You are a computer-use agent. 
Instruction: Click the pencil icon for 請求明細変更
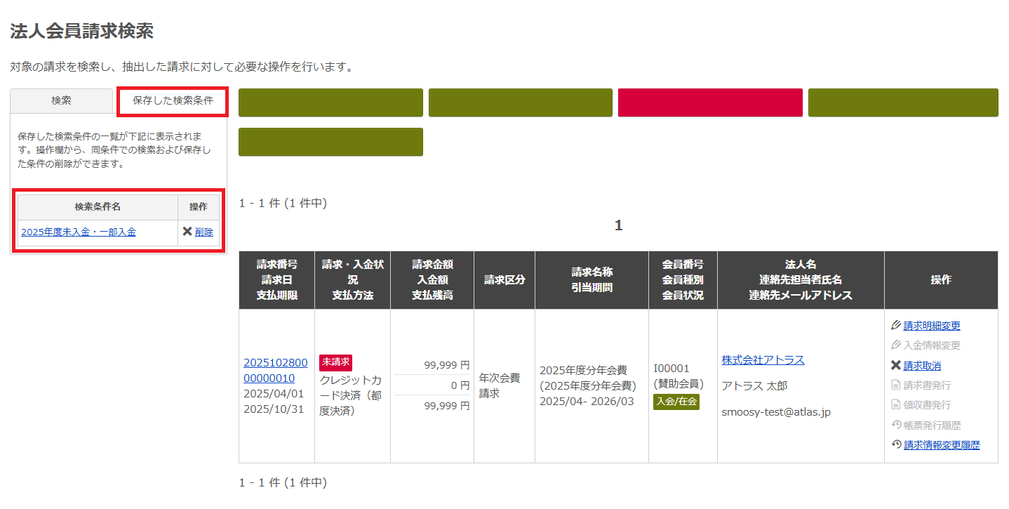pyautogui.click(x=895, y=326)
